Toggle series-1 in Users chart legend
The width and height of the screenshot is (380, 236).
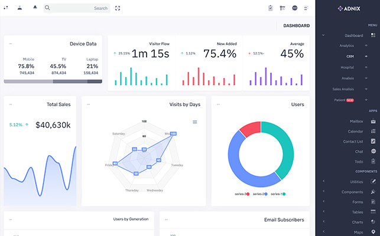[277, 194]
